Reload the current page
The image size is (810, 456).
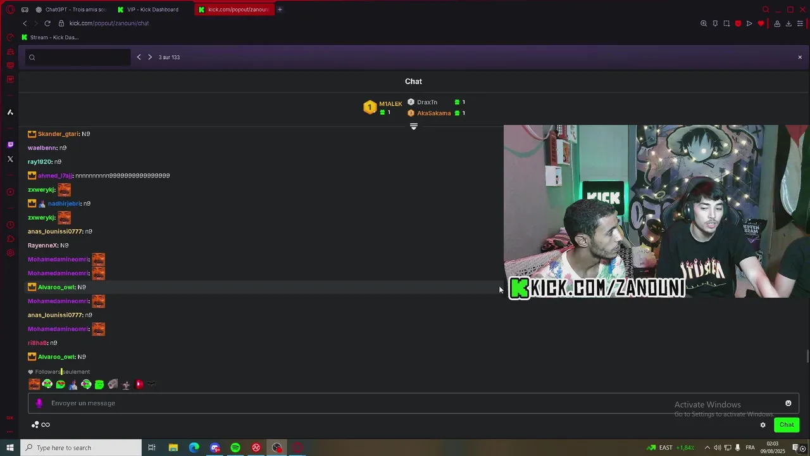tap(47, 23)
